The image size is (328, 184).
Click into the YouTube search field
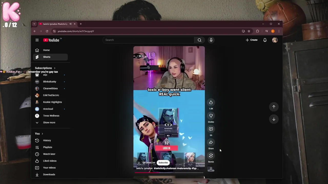tap(149, 40)
